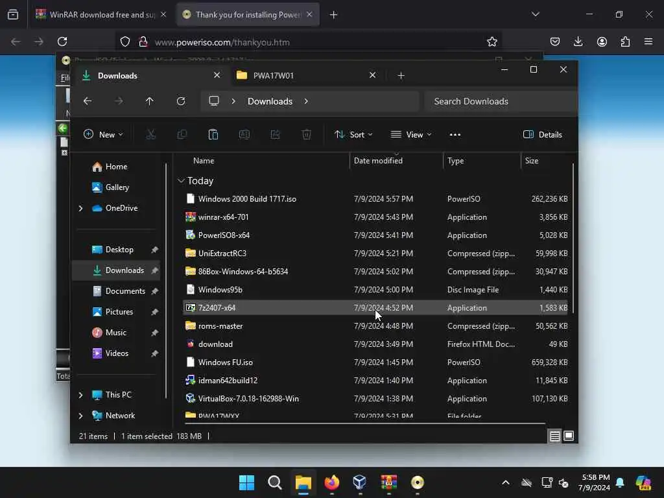Go up one folder level

(150, 101)
